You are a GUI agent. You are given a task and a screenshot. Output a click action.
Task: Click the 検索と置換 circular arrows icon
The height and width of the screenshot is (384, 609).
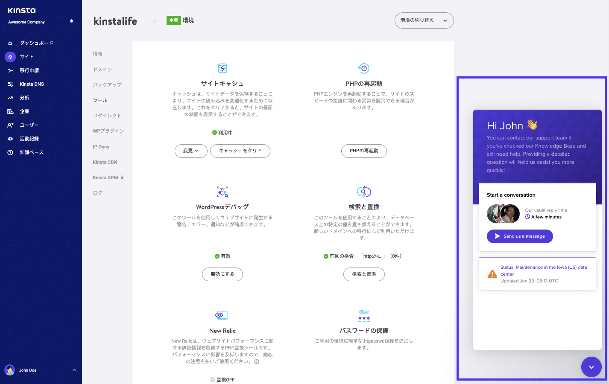click(x=364, y=192)
